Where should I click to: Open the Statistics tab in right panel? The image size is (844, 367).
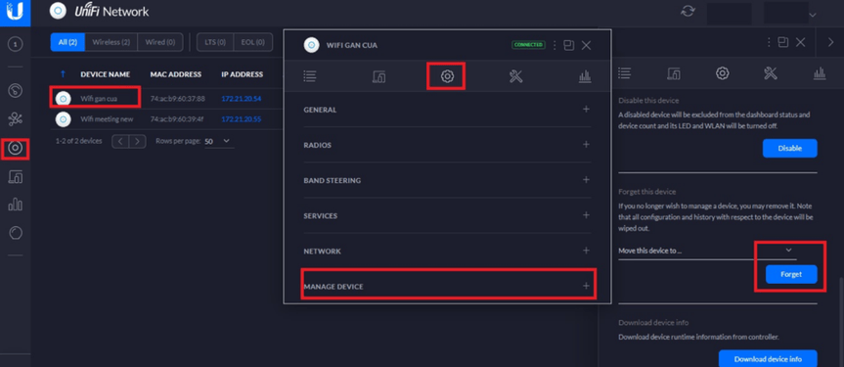820,72
